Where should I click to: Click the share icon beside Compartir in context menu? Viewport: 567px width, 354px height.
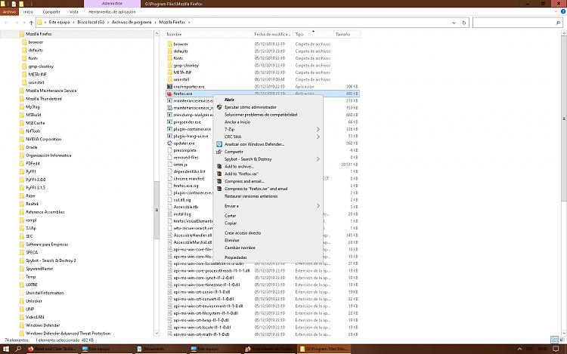coord(219,152)
